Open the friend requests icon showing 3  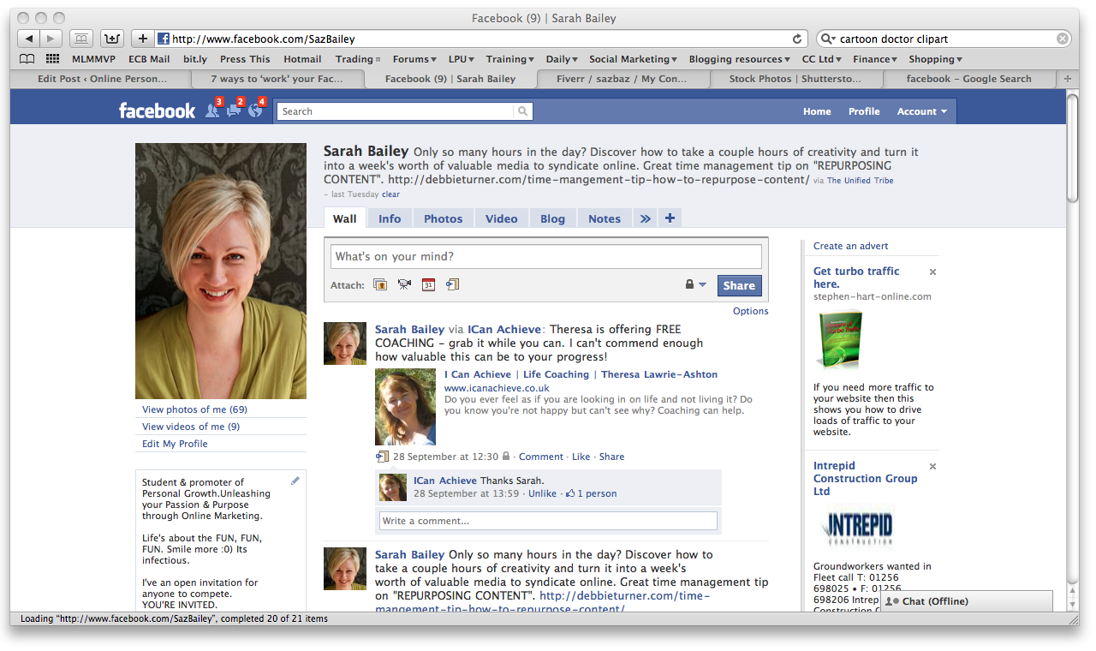pyautogui.click(x=213, y=110)
